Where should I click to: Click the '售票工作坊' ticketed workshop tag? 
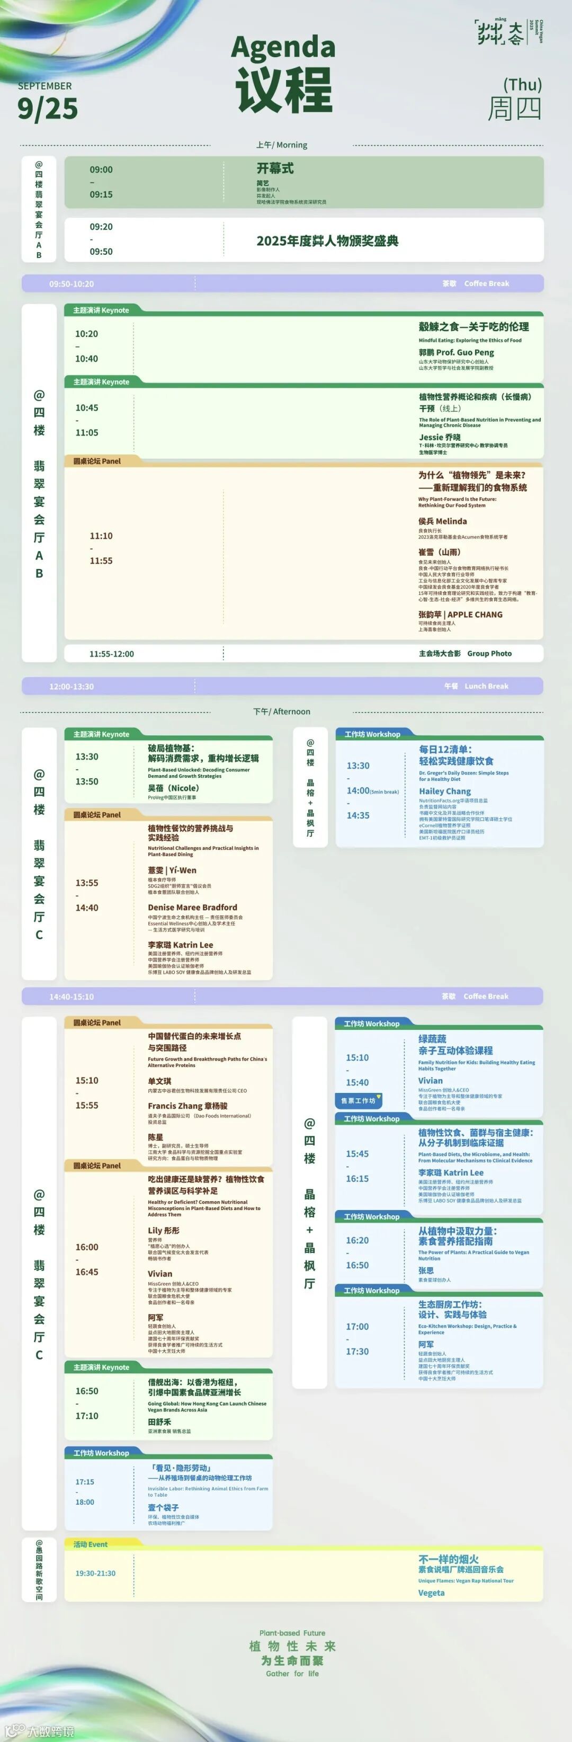click(359, 1100)
